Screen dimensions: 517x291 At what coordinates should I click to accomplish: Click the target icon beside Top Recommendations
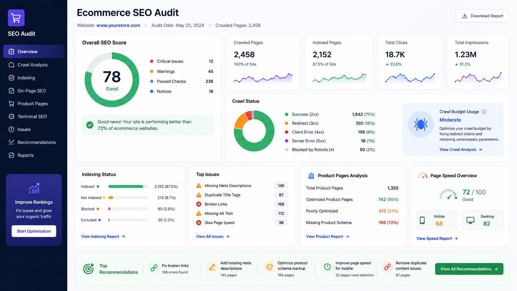pyautogui.click(x=89, y=269)
